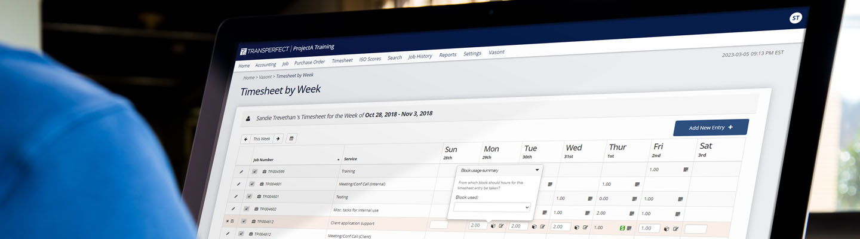Click the pencil icon on the Testing row
Image resolution: width=860 pixels, height=239 pixels.
click(x=235, y=196)
